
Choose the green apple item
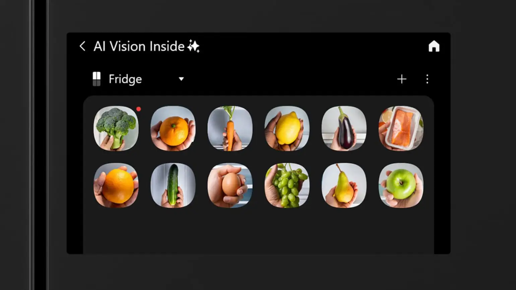coord(401,185)
